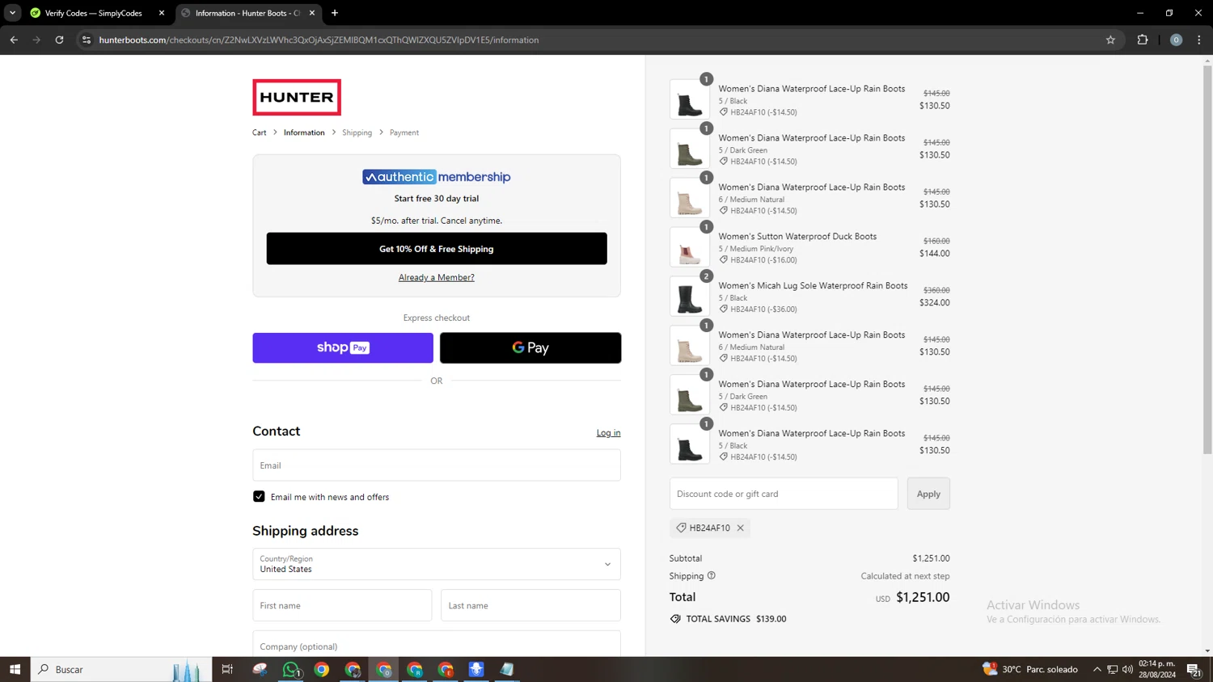Click the Micah Lug Sole boots thumbnail
The image size is (1213, 682).
point(690,297)
